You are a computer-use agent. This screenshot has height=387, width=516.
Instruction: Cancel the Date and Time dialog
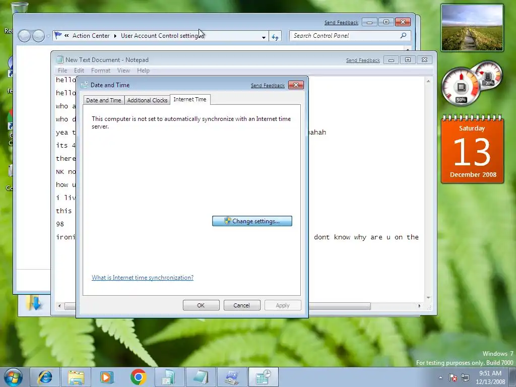[x=241, y=305]
